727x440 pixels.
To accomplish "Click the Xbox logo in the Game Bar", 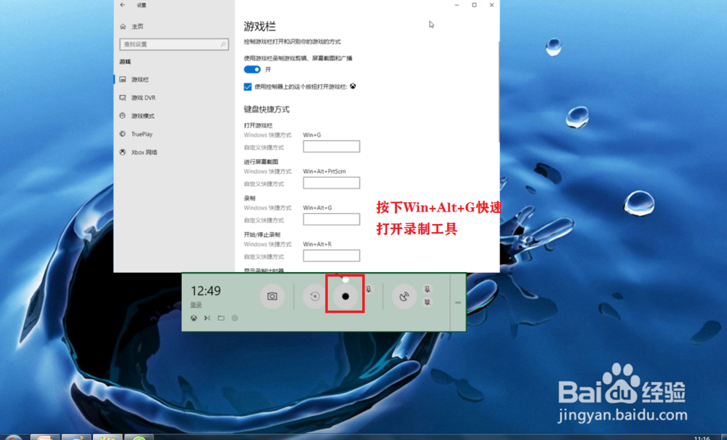I will tap(193, 318).
